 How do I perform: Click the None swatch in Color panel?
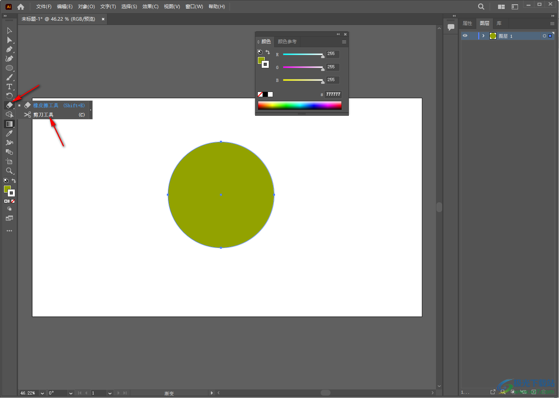260,94
